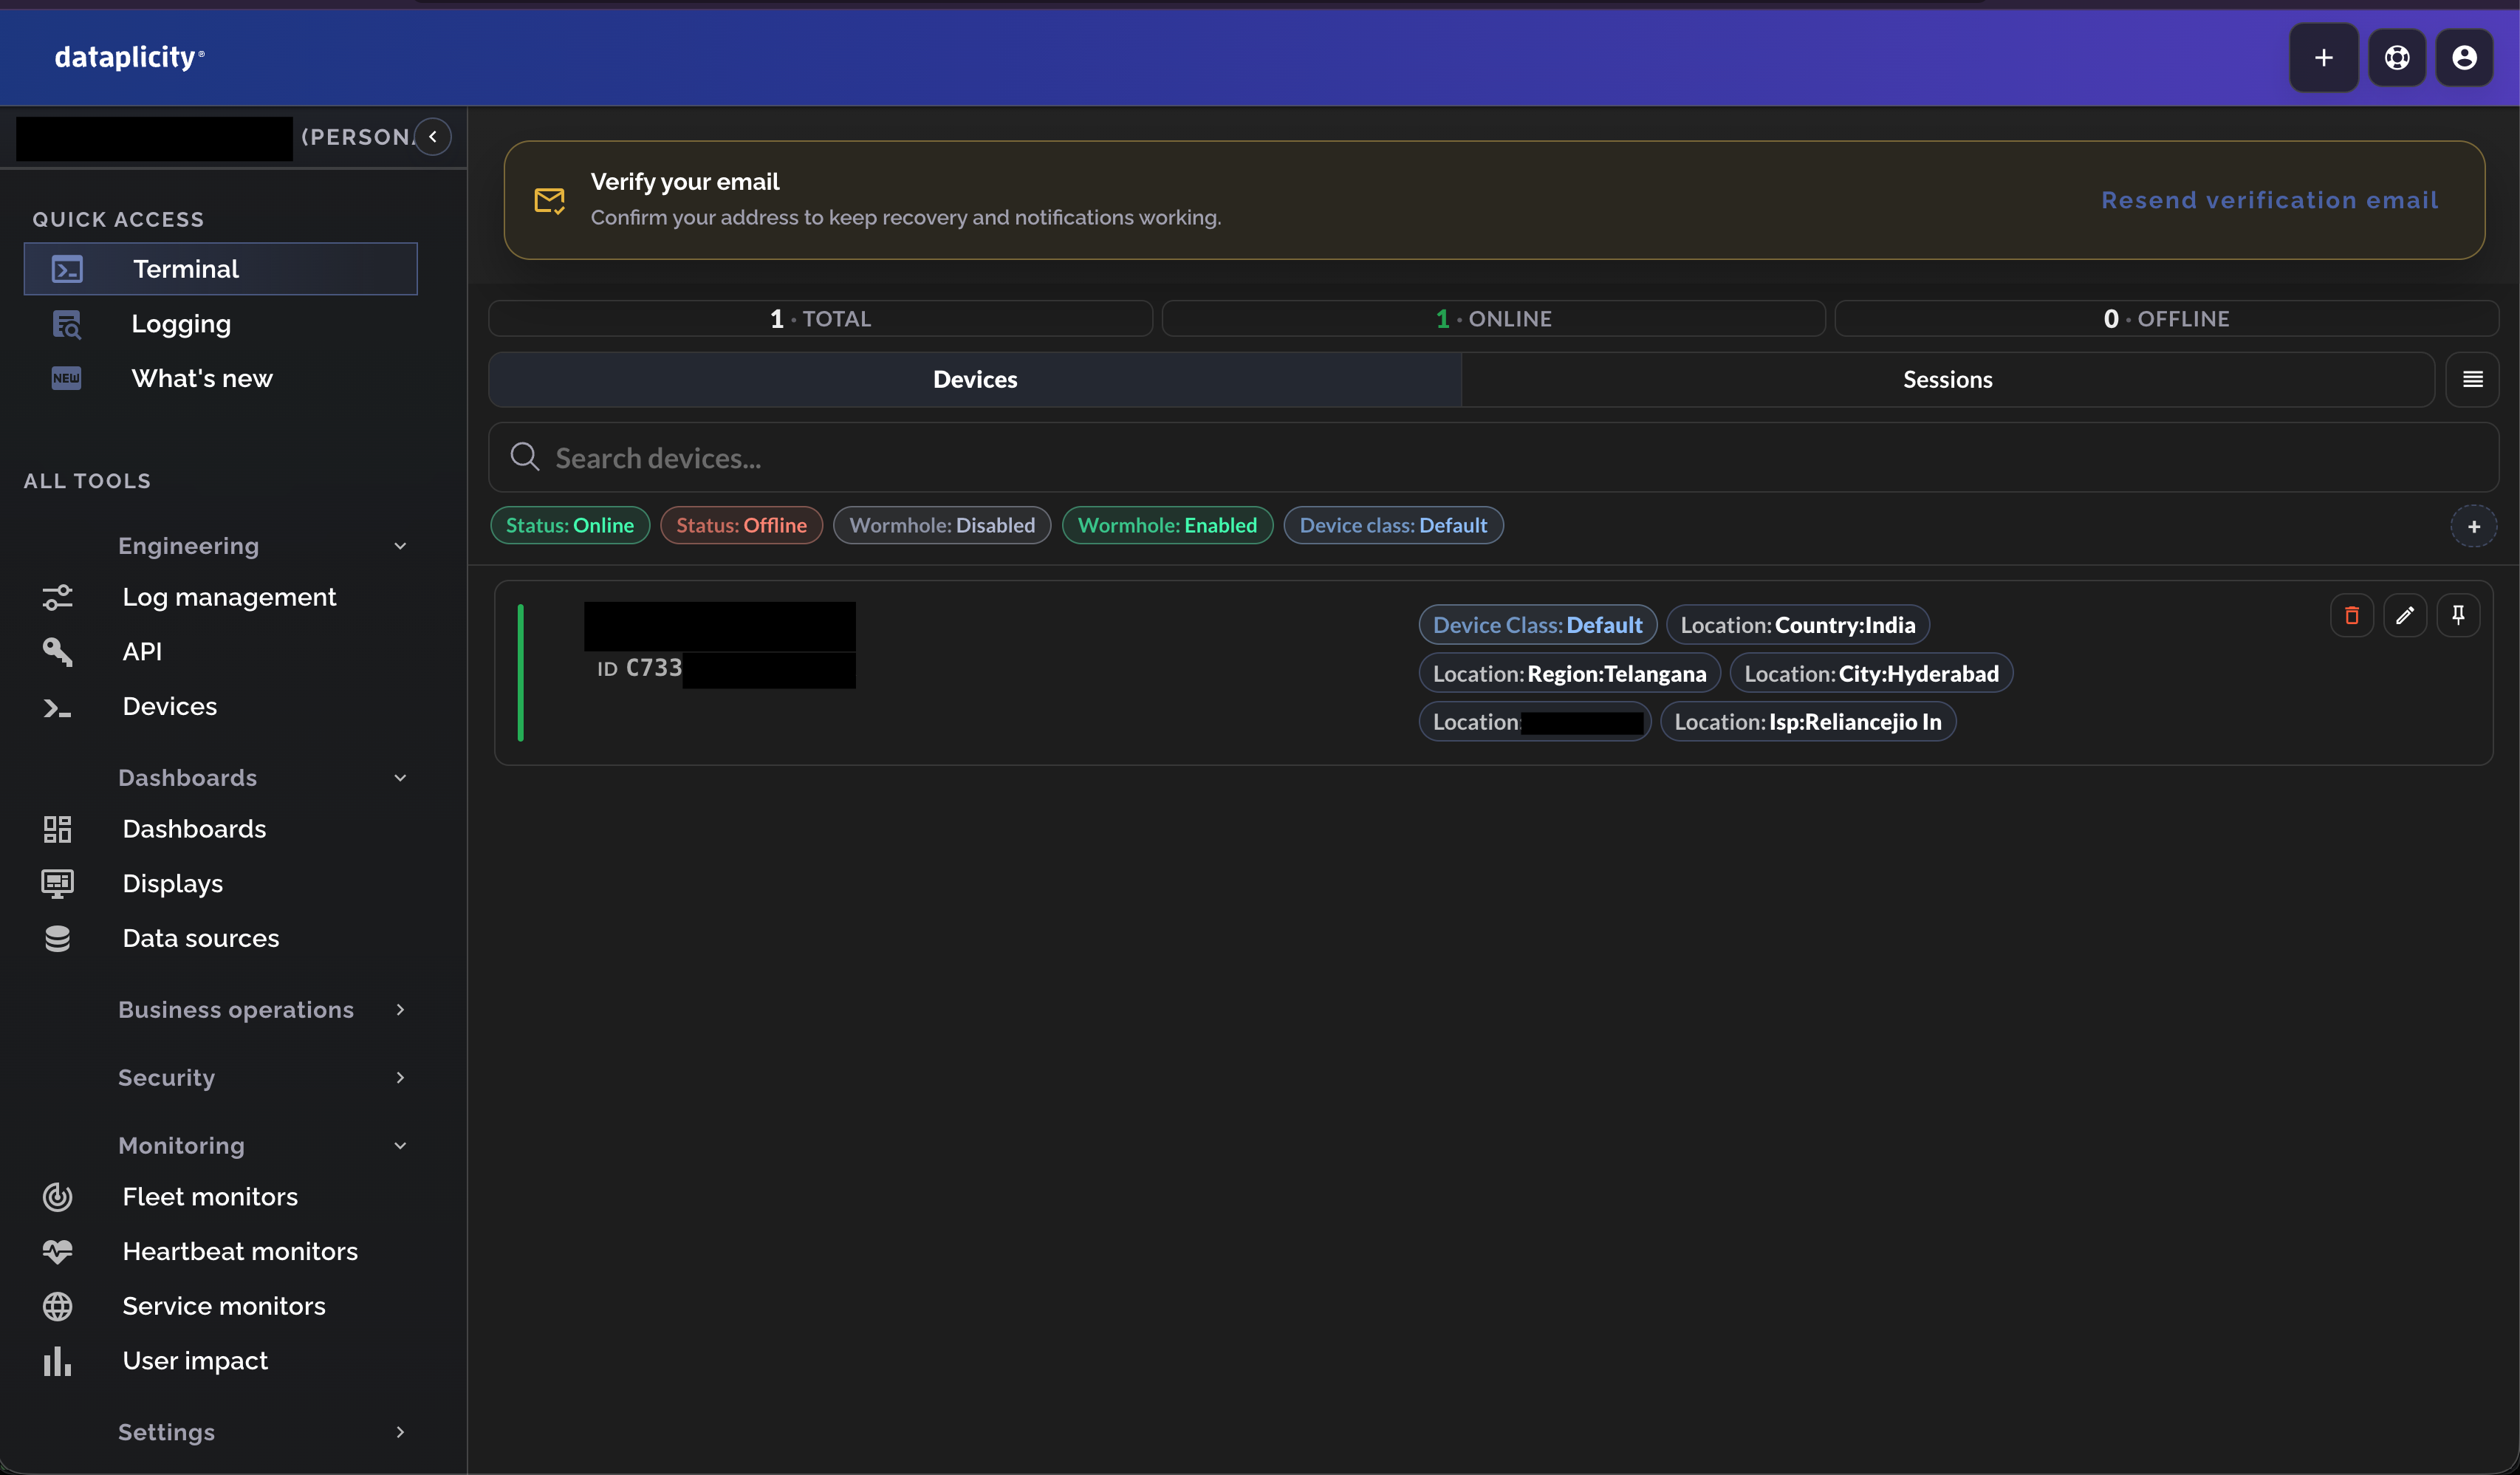The image size is (2520, 1475).
Task: Open the user account profile icon
Action: [x=2464, y=58]
